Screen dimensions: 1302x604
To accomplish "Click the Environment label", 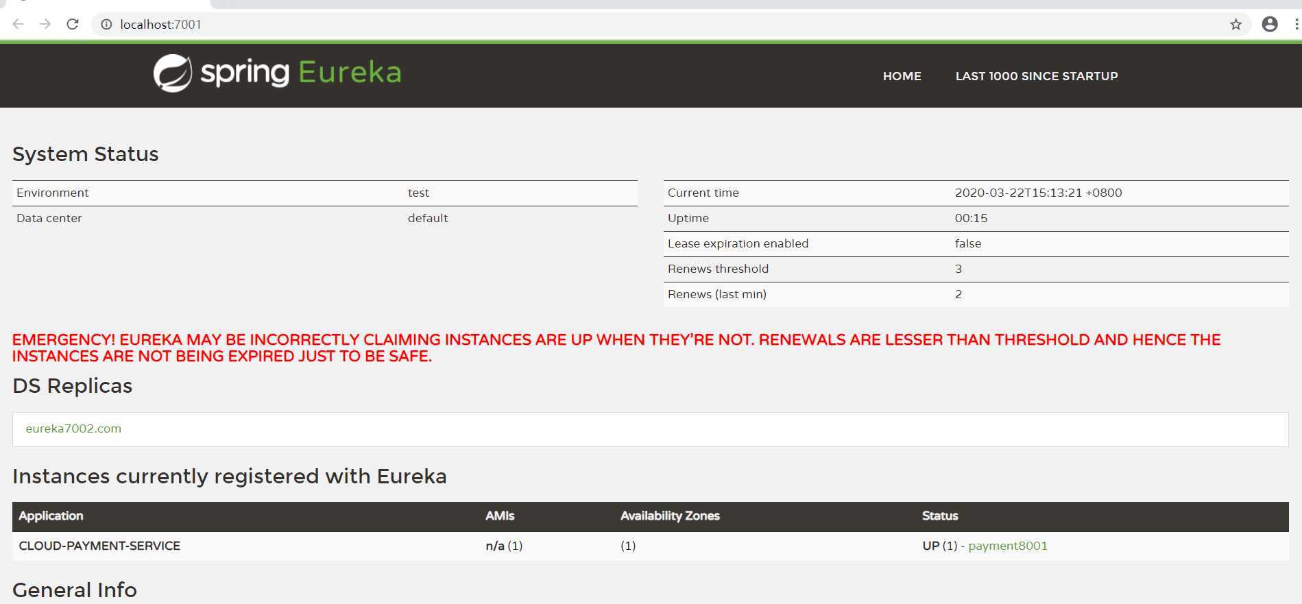I will tap(53, 193).
